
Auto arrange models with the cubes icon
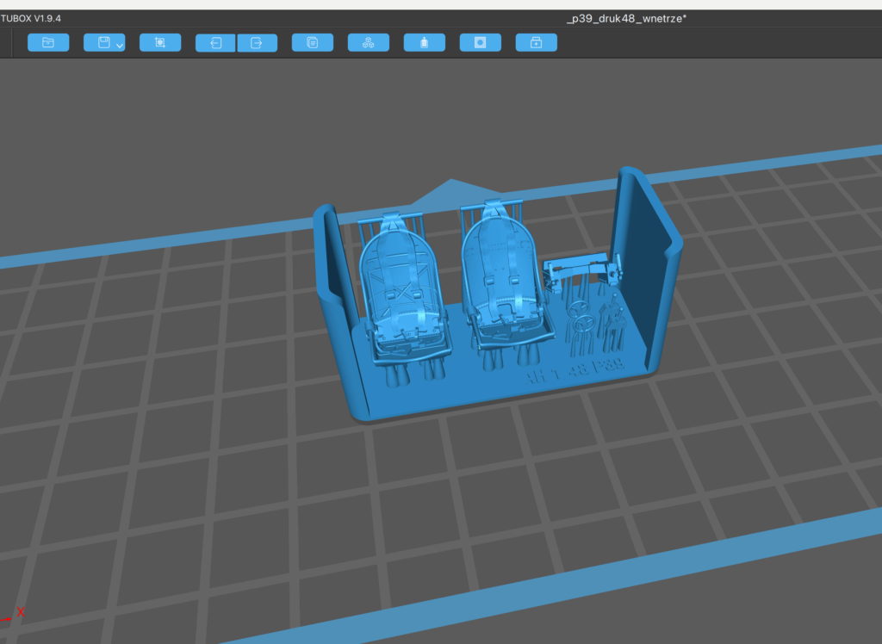(369, 43)
